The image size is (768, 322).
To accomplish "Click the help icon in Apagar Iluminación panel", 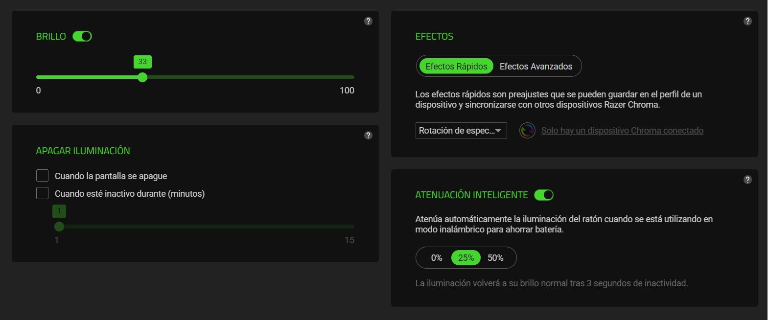I will click(x=369, y=136).
